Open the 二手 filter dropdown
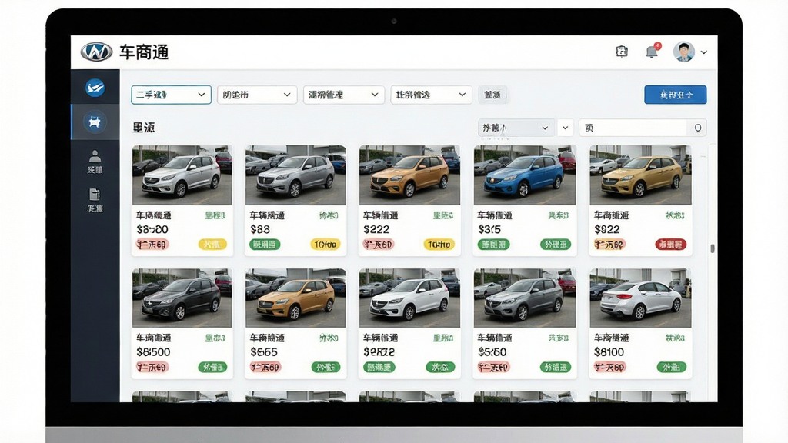This screenshot has height=443, width=788. (x=171, y=95)
